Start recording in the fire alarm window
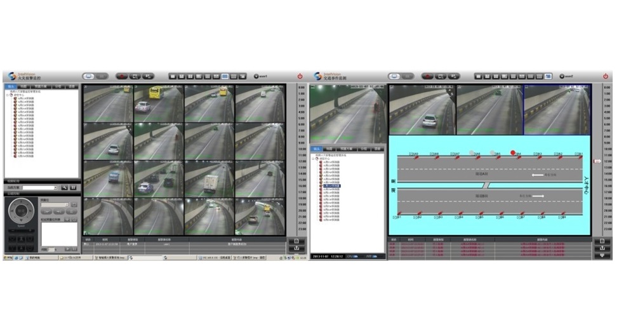The height and width of the screenshot is (332, 619). (x=122, y=76)
